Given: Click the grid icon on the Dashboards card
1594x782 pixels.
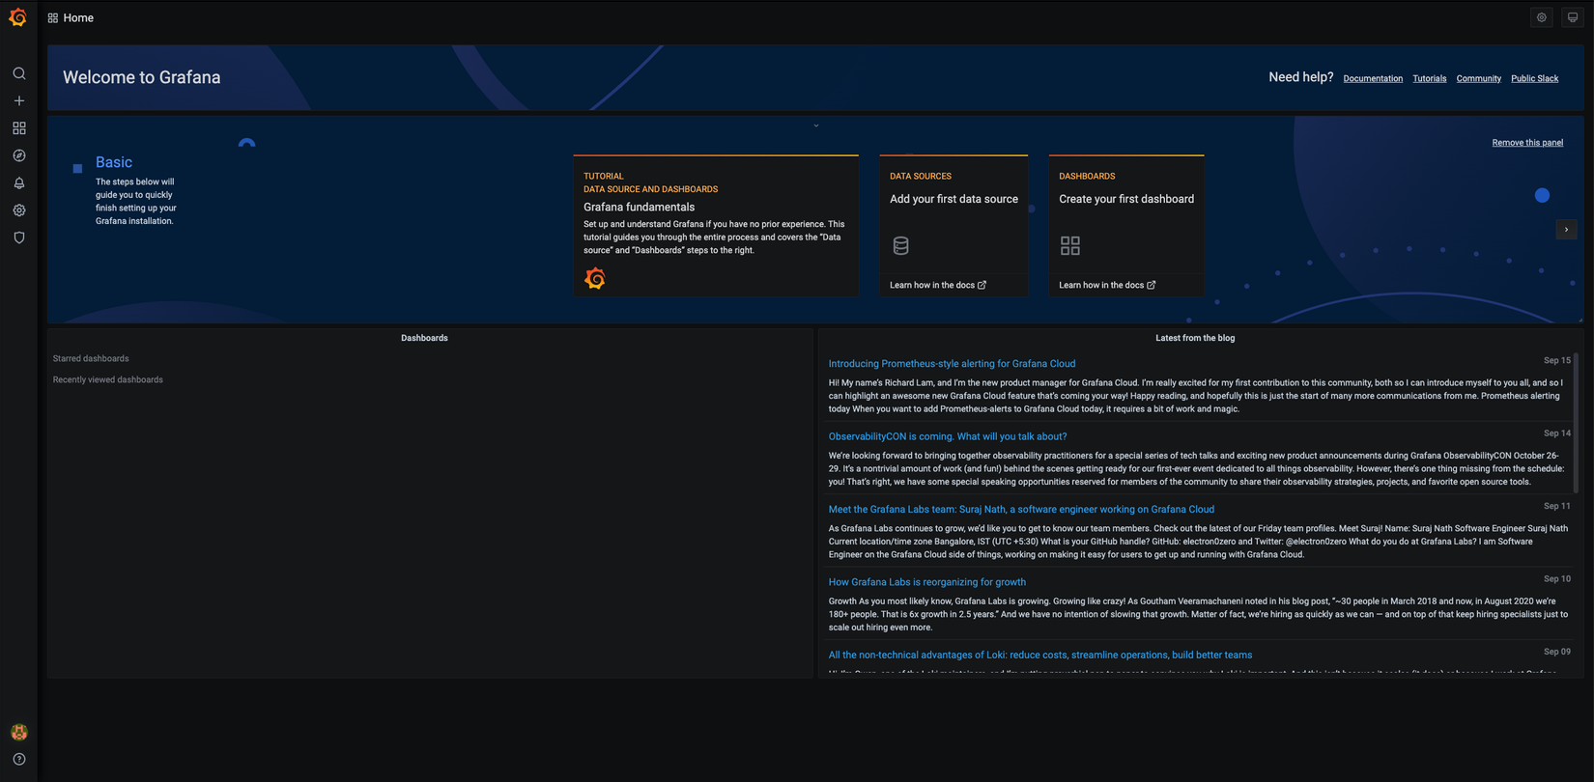Looking at the screenshot, I should point(1069,245).
